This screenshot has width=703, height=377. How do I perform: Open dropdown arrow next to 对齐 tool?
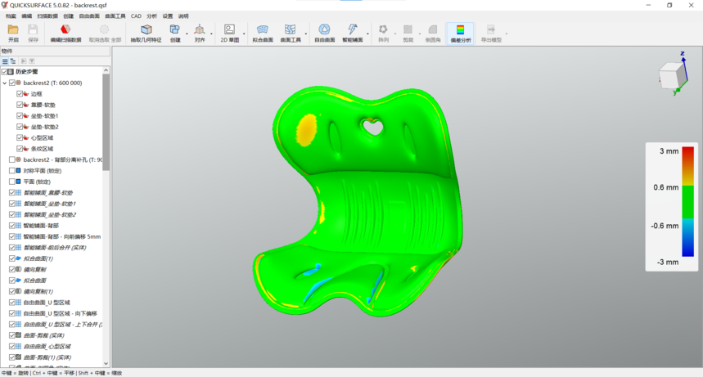point(211,34)
